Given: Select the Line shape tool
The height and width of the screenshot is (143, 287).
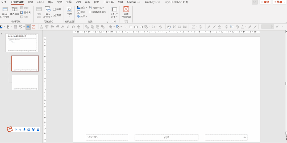Looking at the screenshot, I should (x=125, y=27).
